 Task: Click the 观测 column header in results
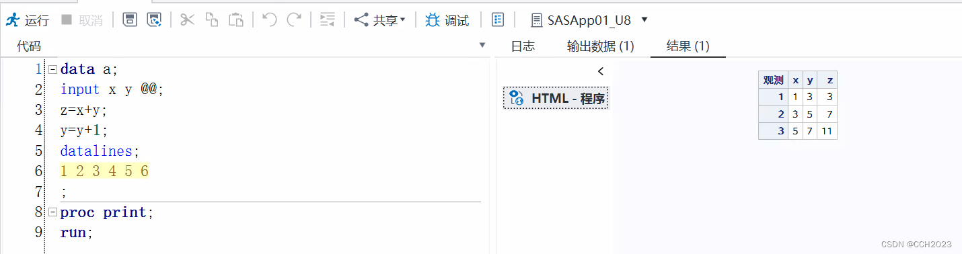774,80
